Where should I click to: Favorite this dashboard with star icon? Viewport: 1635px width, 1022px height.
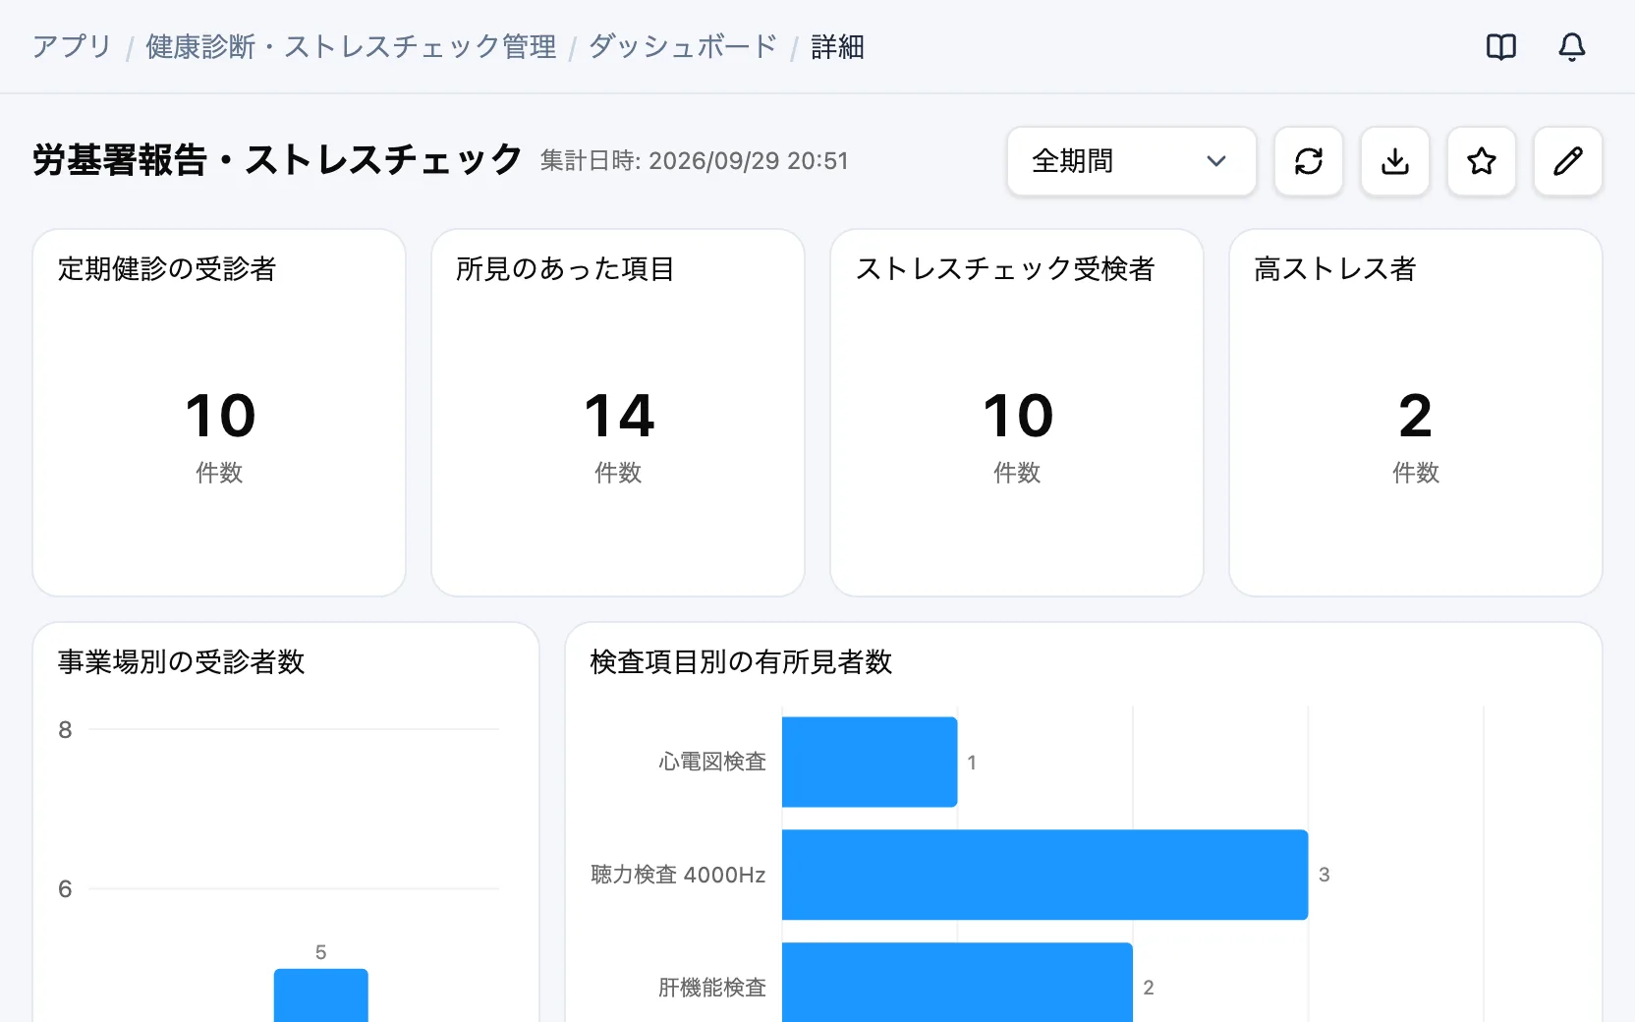coord(1482,161)
